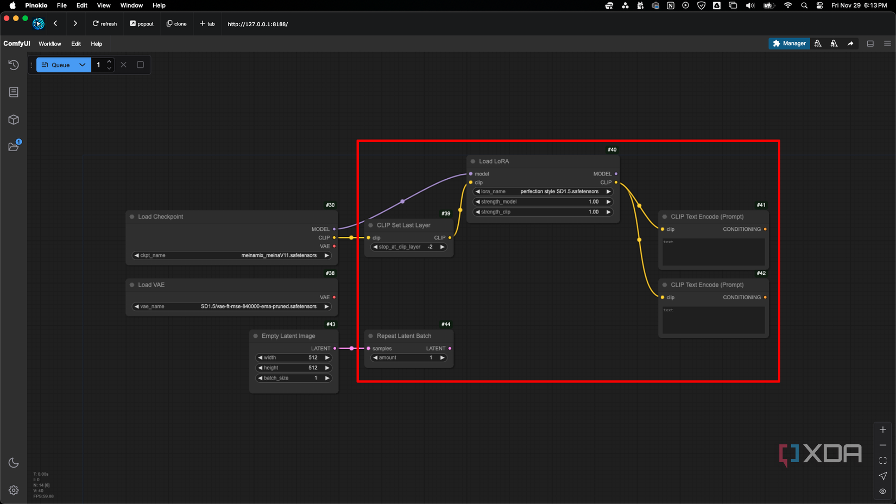The width and height of the screenshot is (896, 504).
Task: Open the workflows folder icon
Action: pyautogui.click(x=14, y=147)
